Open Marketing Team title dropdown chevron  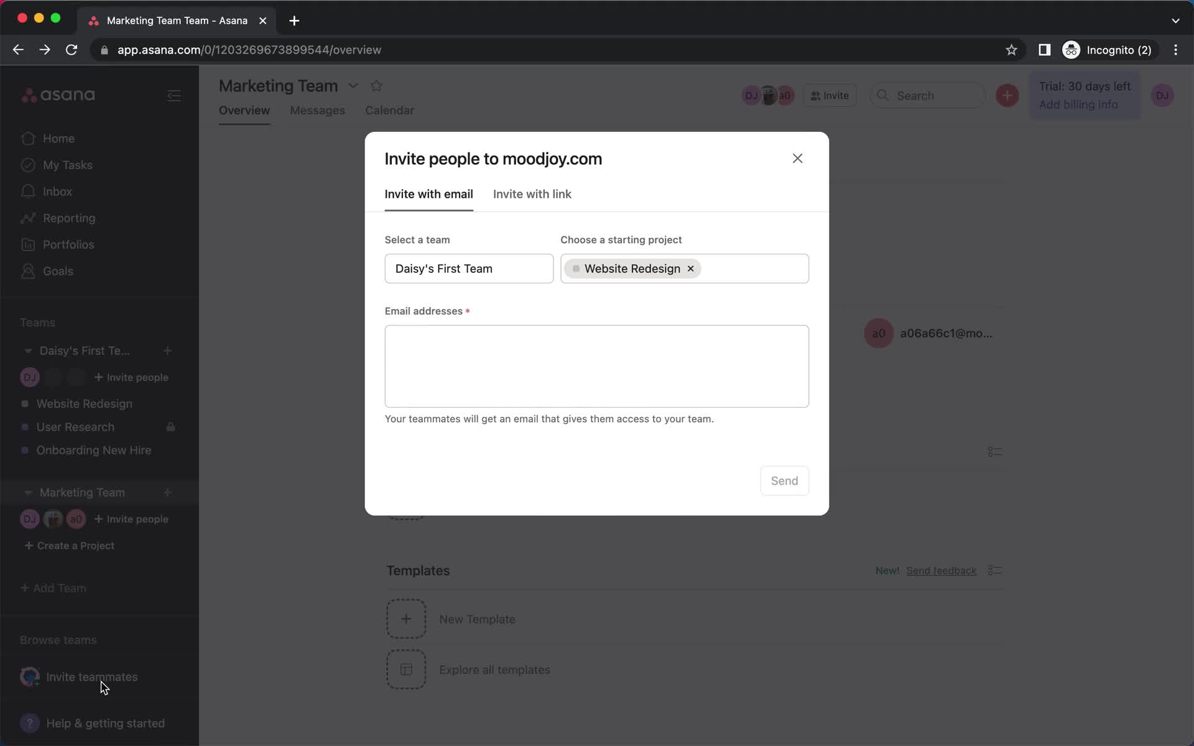coord(353,86)
